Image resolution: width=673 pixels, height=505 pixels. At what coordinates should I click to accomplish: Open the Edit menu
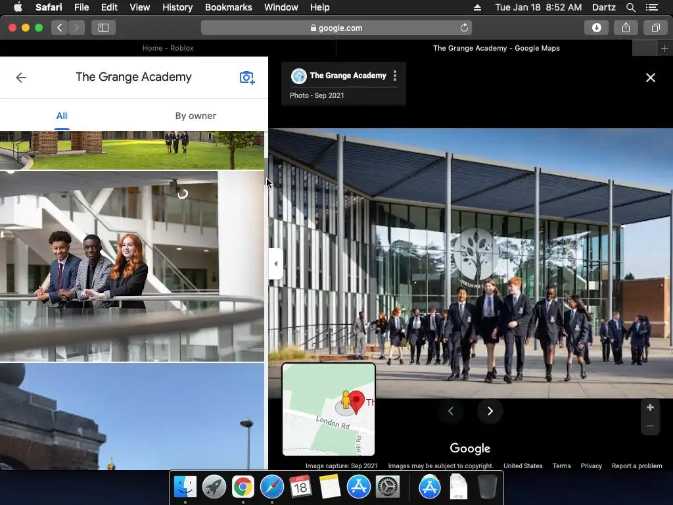(109, 7)
